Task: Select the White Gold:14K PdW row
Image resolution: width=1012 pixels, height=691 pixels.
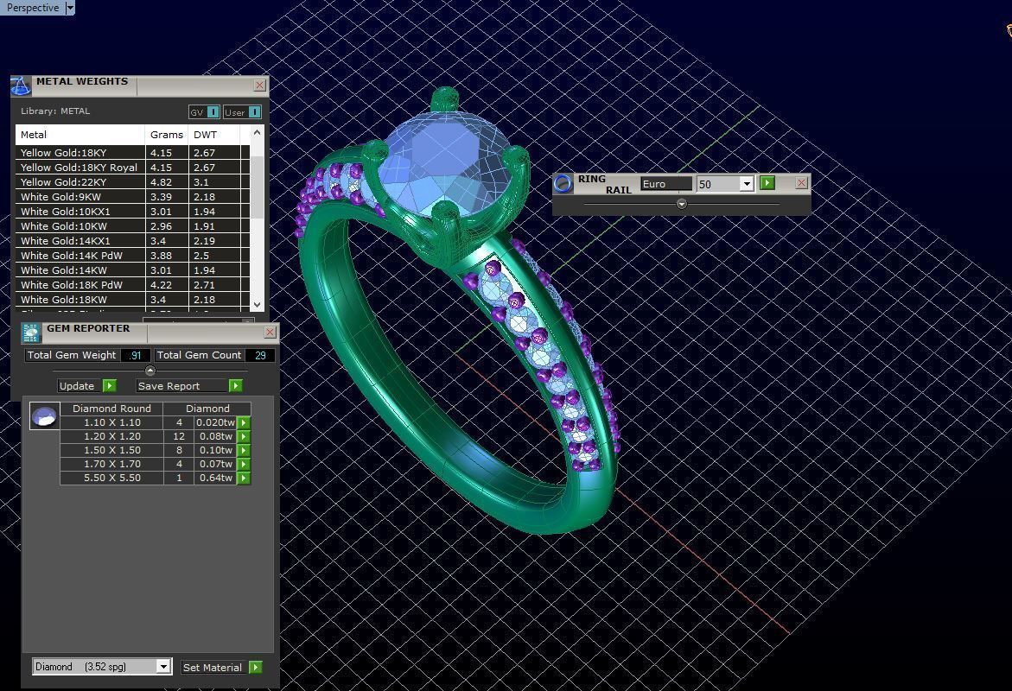Action: pyautogui.click(x=132, y=256)
